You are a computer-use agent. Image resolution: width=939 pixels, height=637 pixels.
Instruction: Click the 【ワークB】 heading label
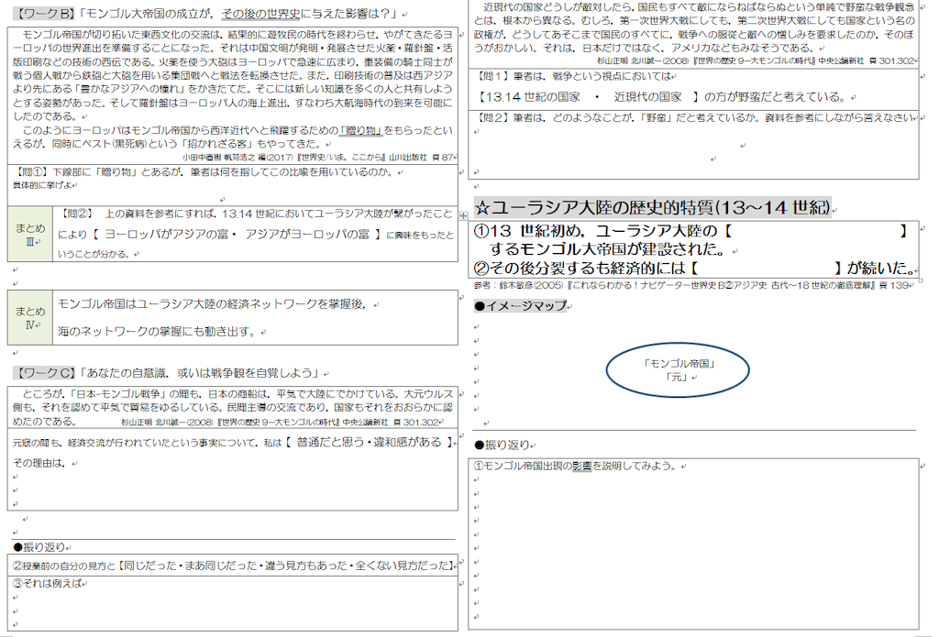tap(45, 14)
